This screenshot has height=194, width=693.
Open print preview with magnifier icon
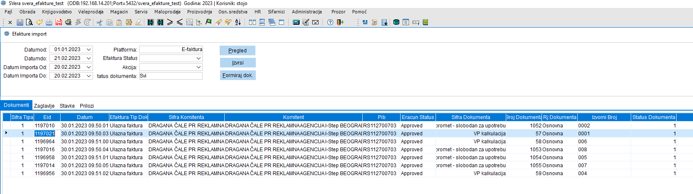tap(29, 22)
